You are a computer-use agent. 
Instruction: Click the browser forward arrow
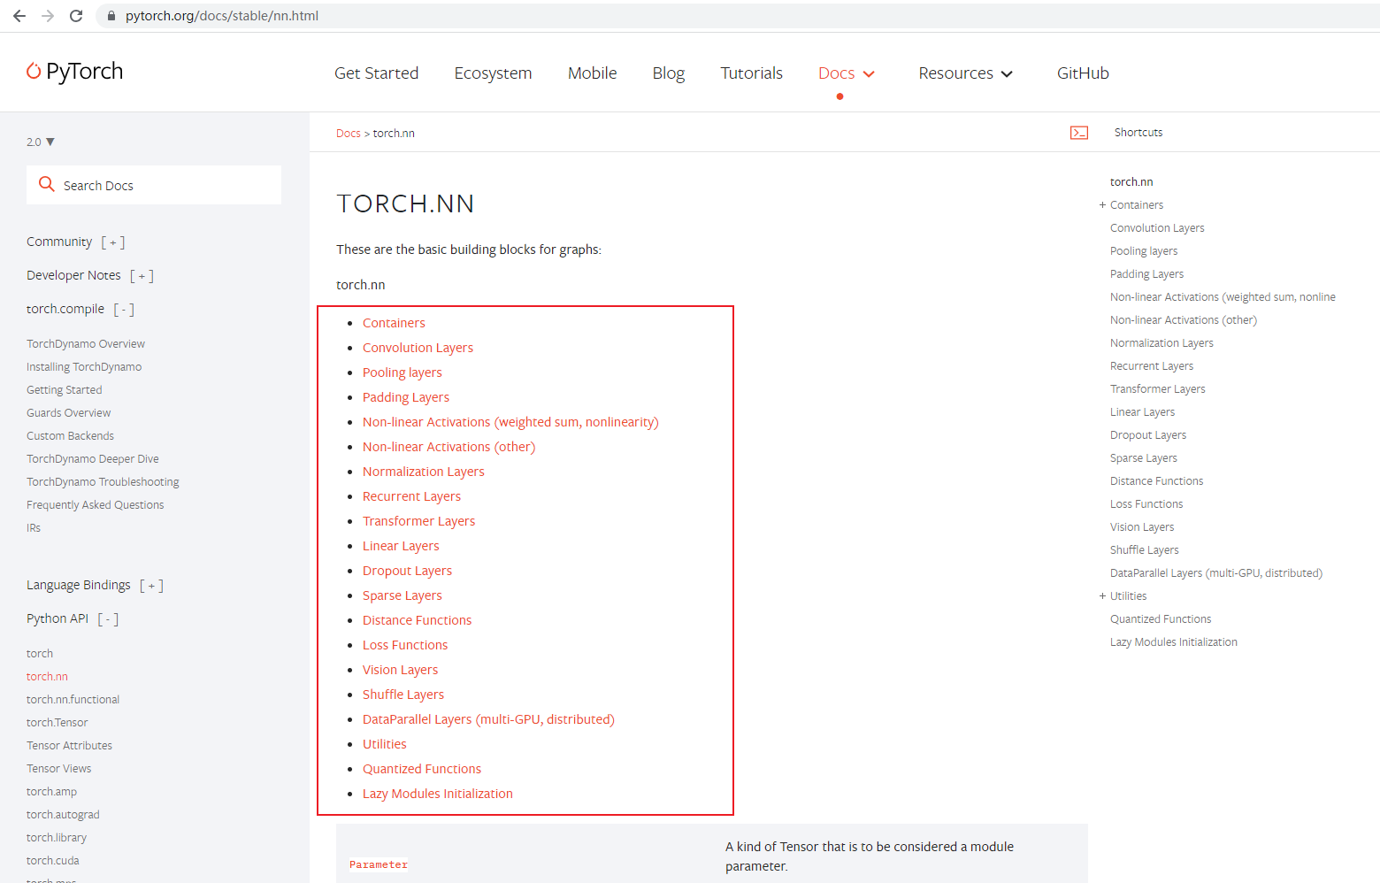click(x=48, y=16)
